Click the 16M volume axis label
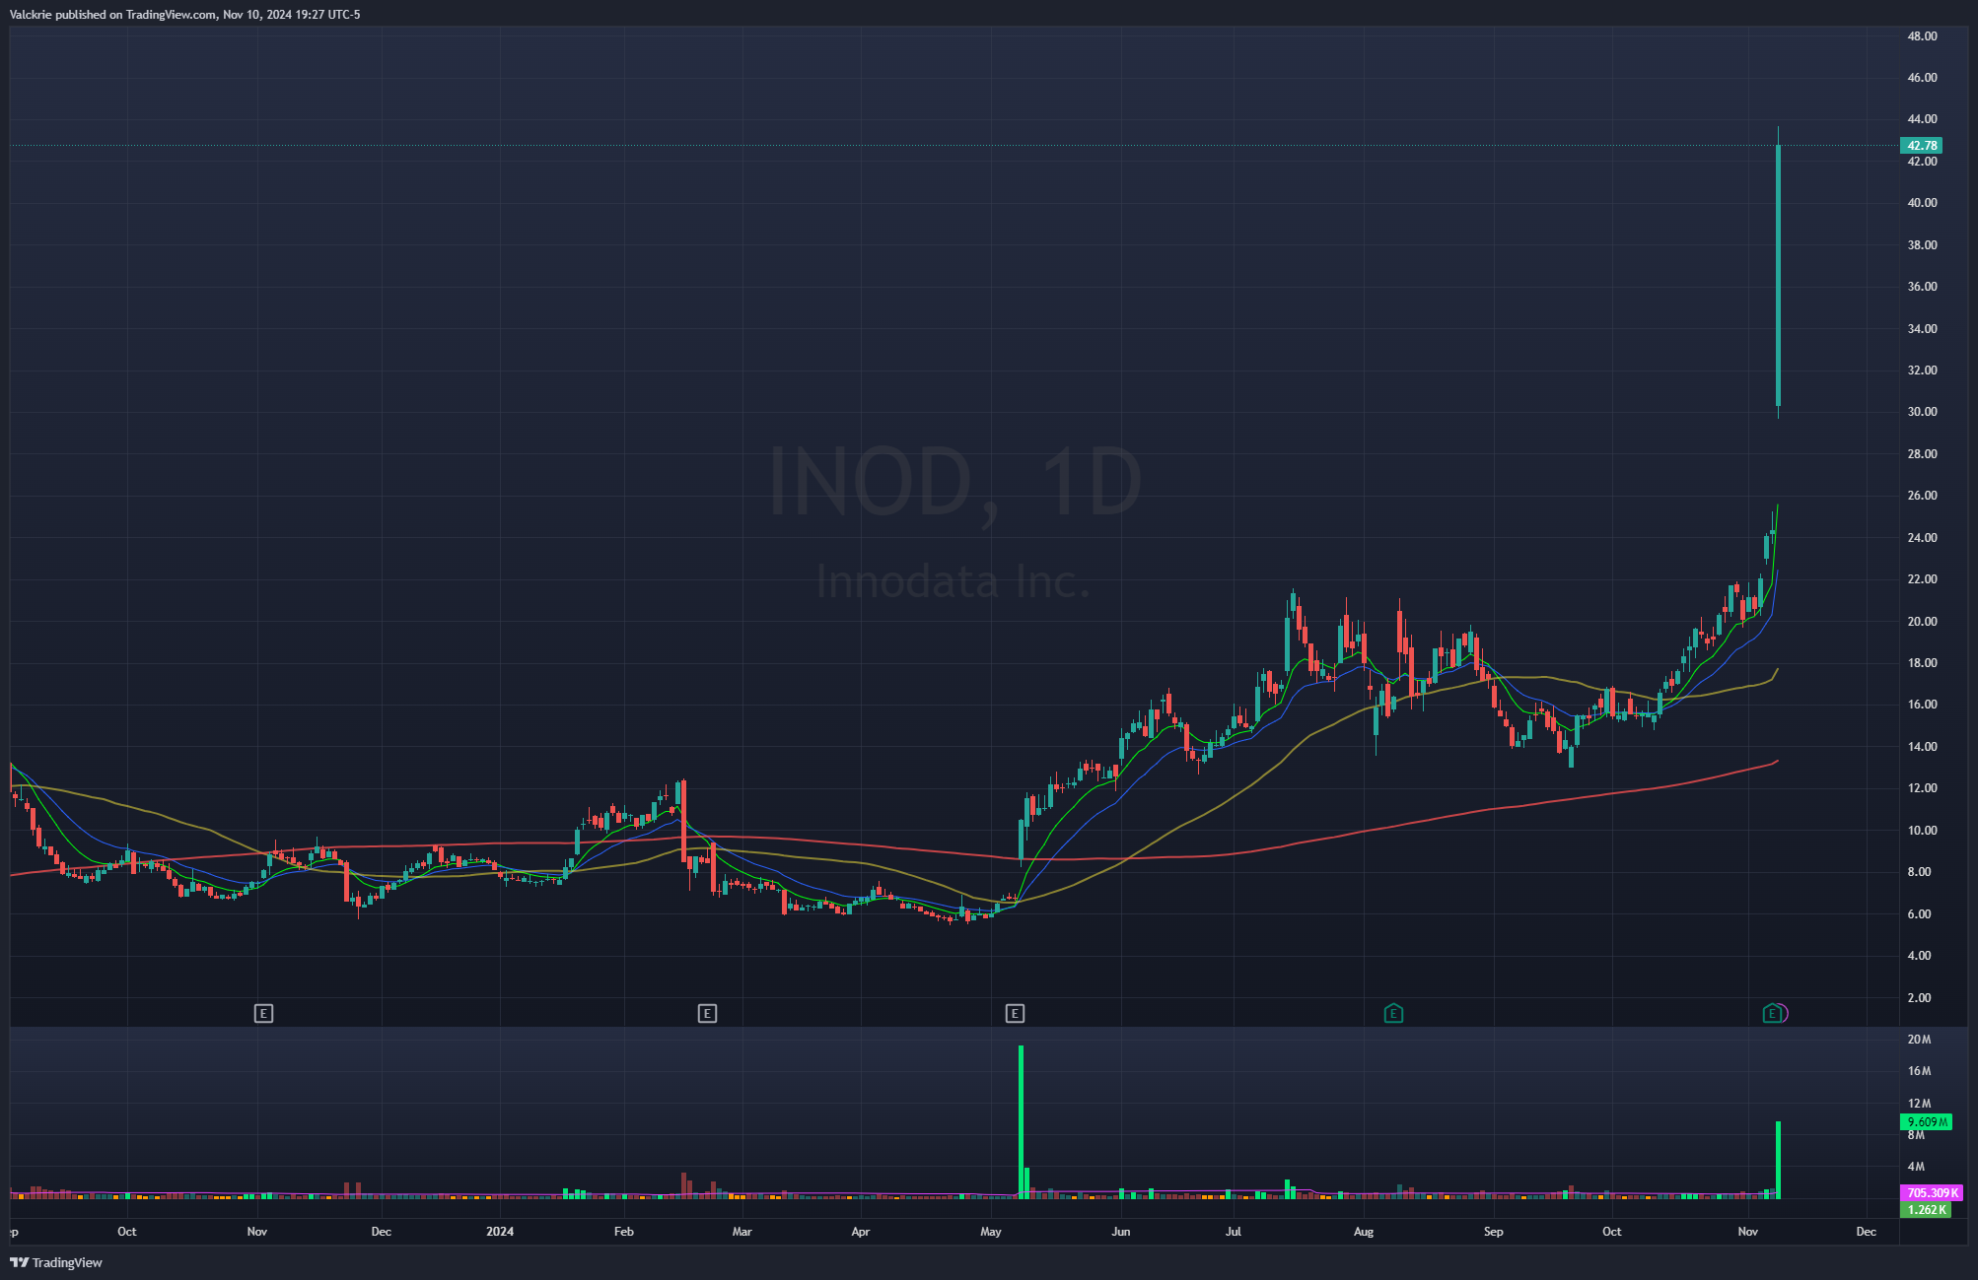The height and width of the screenshot is (1280, 1978). pos(1919,1071)
